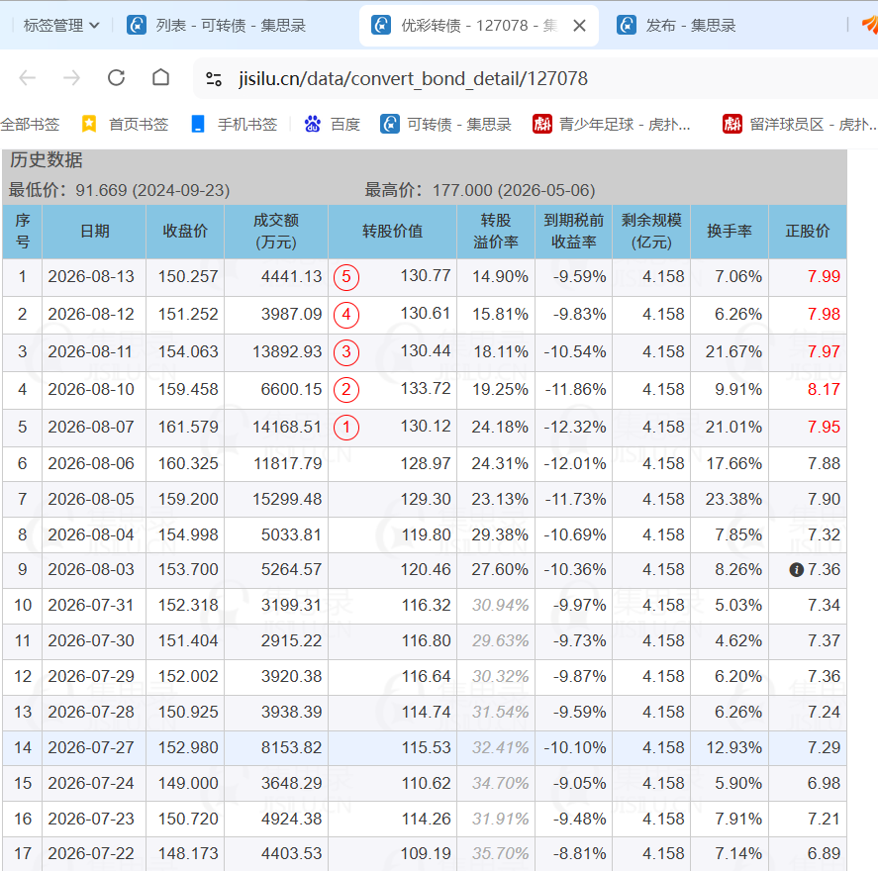Click the 历史数据 section title
878x871 pixels.
pos(46,160)
